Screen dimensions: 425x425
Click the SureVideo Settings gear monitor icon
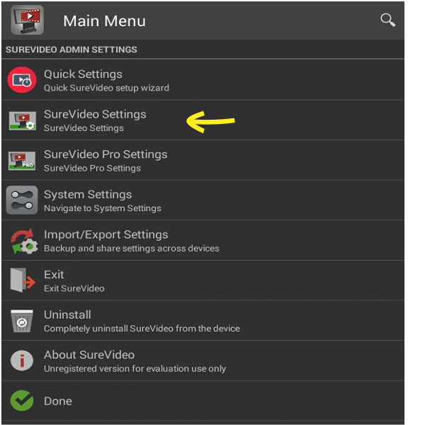[x=22, y=120]
